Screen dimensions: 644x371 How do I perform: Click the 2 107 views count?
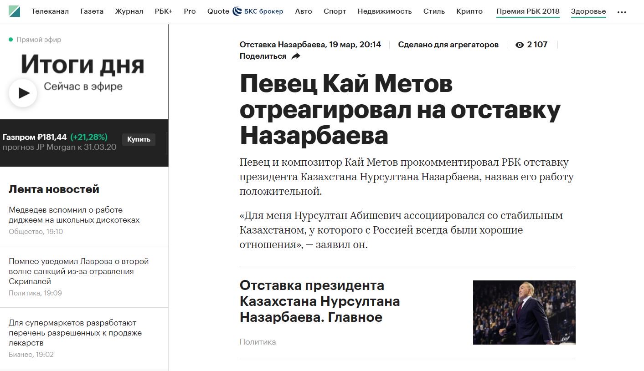pos(537,45)
